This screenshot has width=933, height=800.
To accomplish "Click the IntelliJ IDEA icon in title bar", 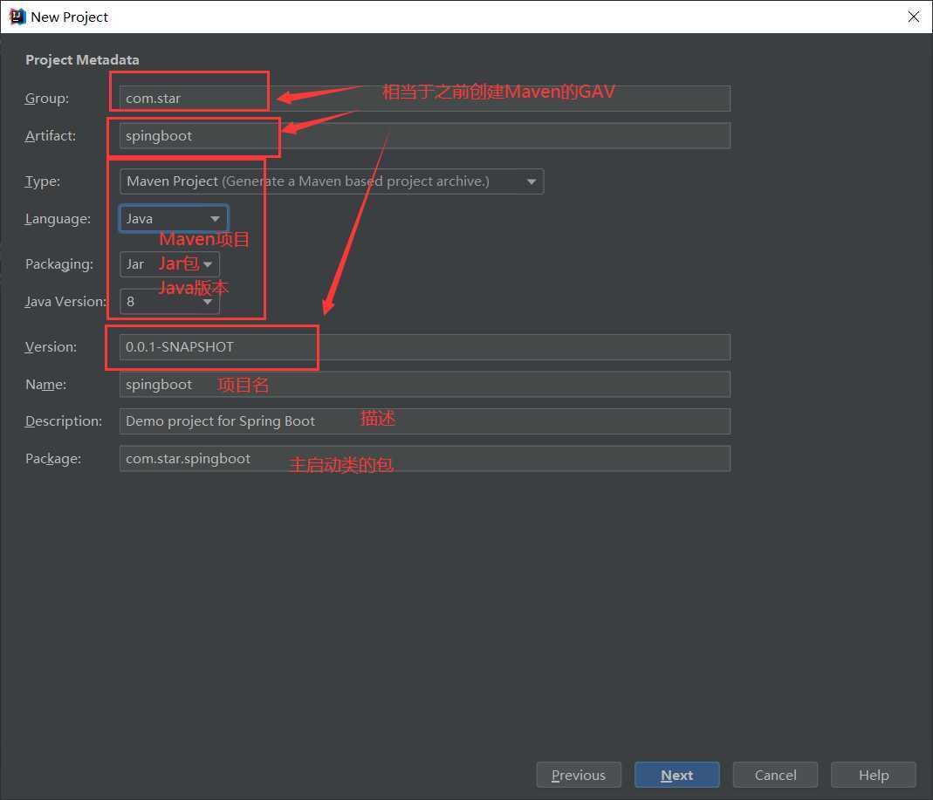I will click(17, 17).
